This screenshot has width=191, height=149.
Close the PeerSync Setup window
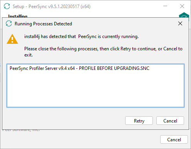click(x=182, y=6)
